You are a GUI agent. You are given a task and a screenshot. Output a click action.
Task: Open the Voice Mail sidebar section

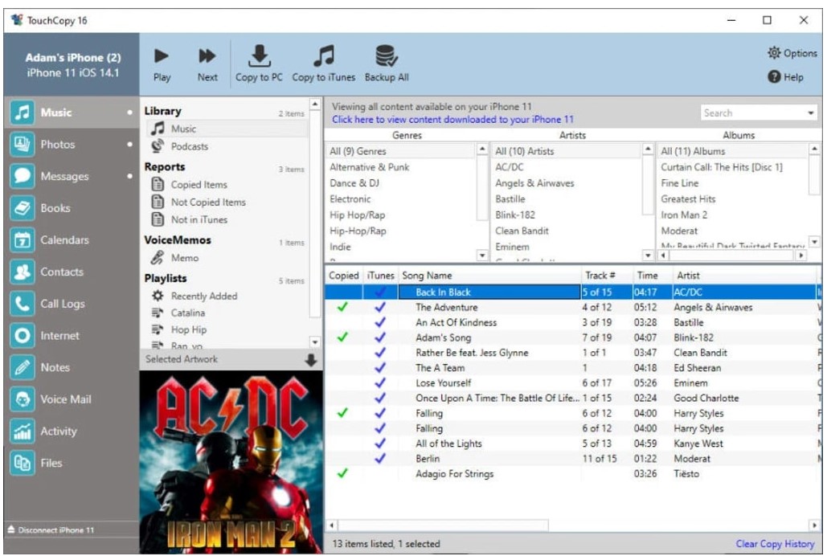coord(72,399)
